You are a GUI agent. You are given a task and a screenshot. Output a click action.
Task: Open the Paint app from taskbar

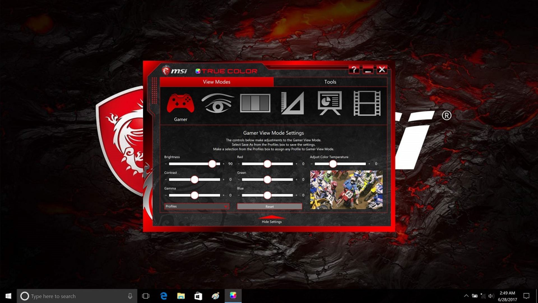215,296
